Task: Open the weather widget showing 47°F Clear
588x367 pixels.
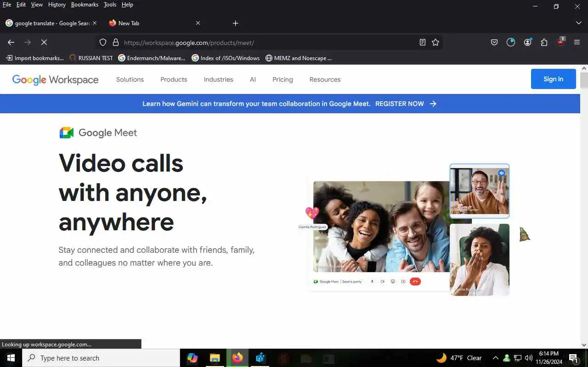Action: pyautogui.click(x=459, y=358)
